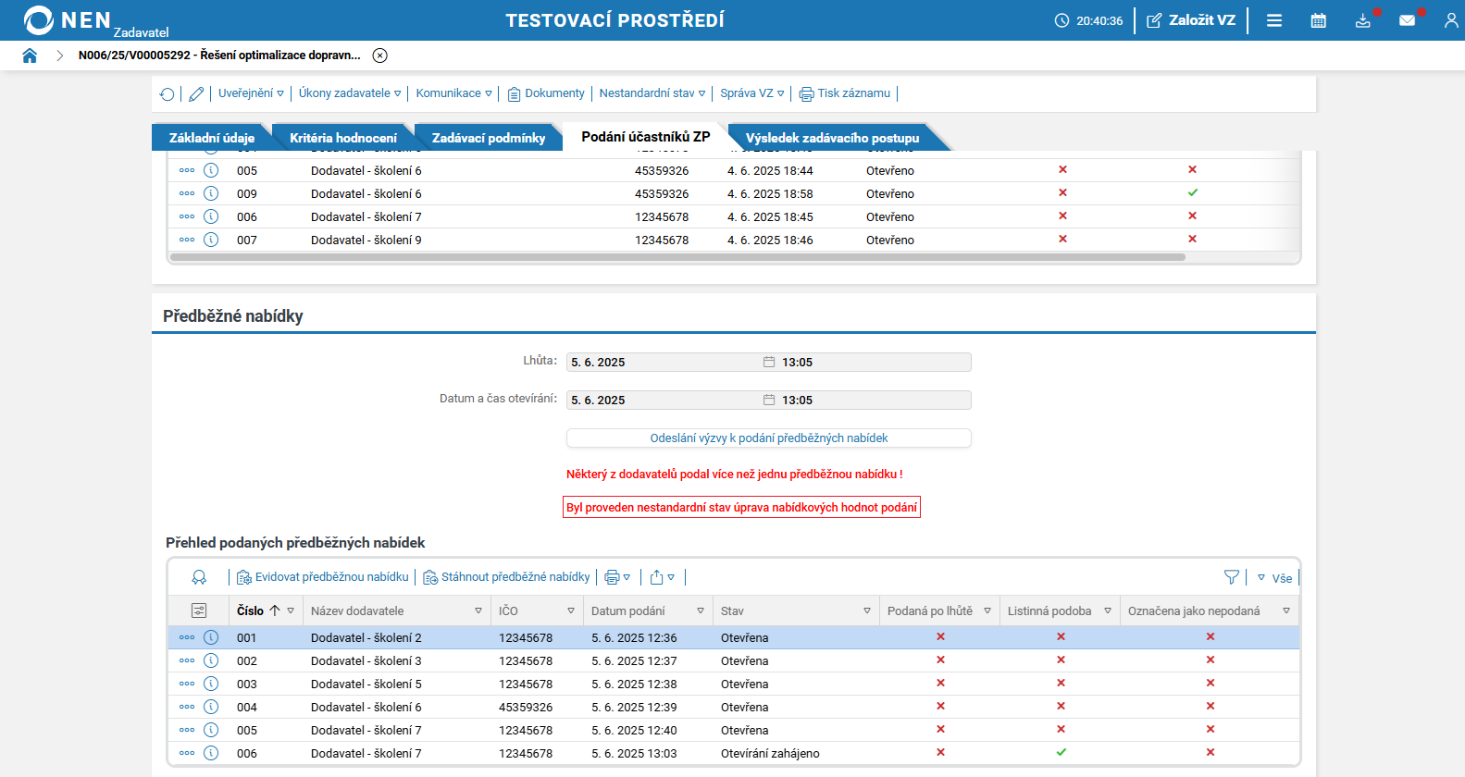Switch to the Základní údaje tab
Screen dimensions: 1465x777
click(211, 138)
